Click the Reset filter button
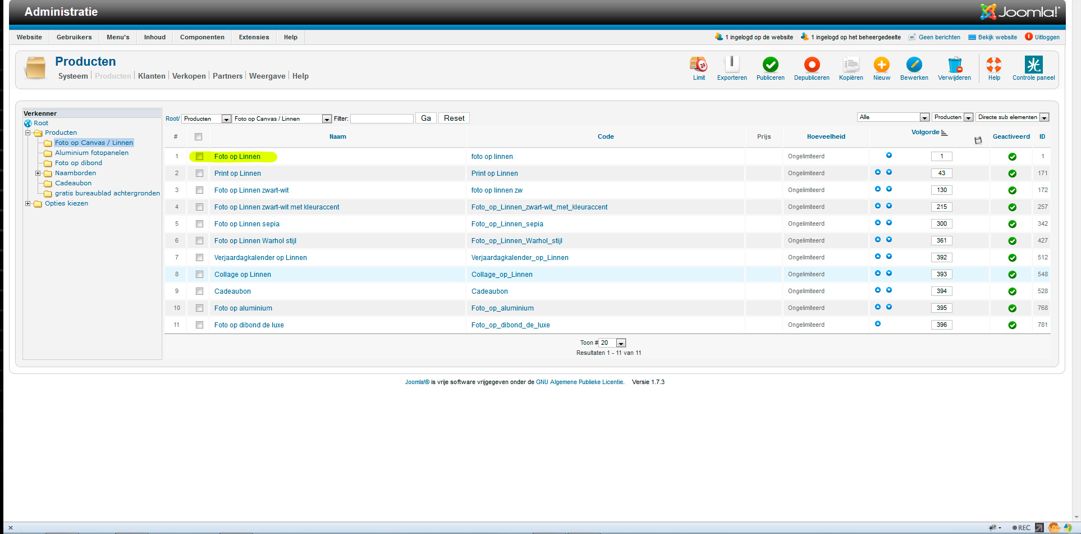Image resolution: width=1081 pixels, height=534 pixels. (x=454, y=118)
